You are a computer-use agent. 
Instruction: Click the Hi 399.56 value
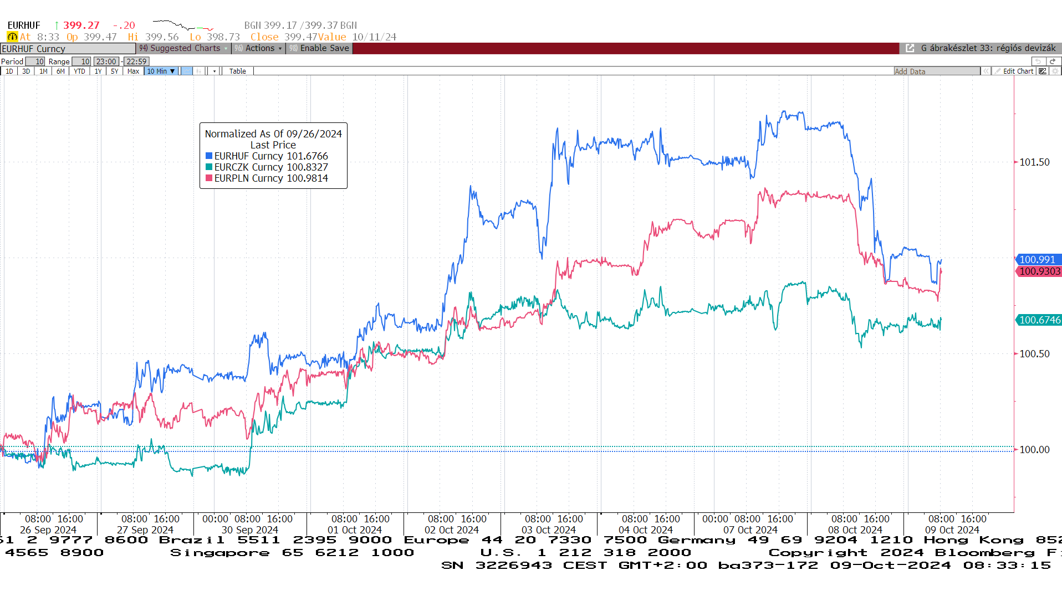153,37
